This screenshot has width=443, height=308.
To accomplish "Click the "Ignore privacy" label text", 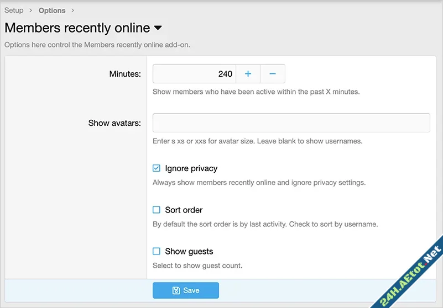I will [191, 168].
